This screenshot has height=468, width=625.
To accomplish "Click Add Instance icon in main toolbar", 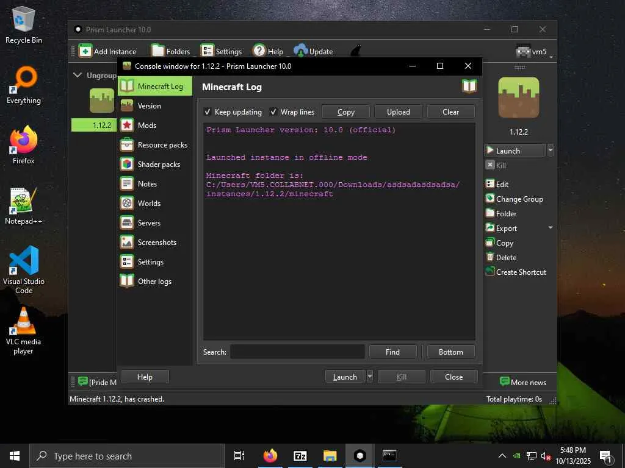I will 85,51.
